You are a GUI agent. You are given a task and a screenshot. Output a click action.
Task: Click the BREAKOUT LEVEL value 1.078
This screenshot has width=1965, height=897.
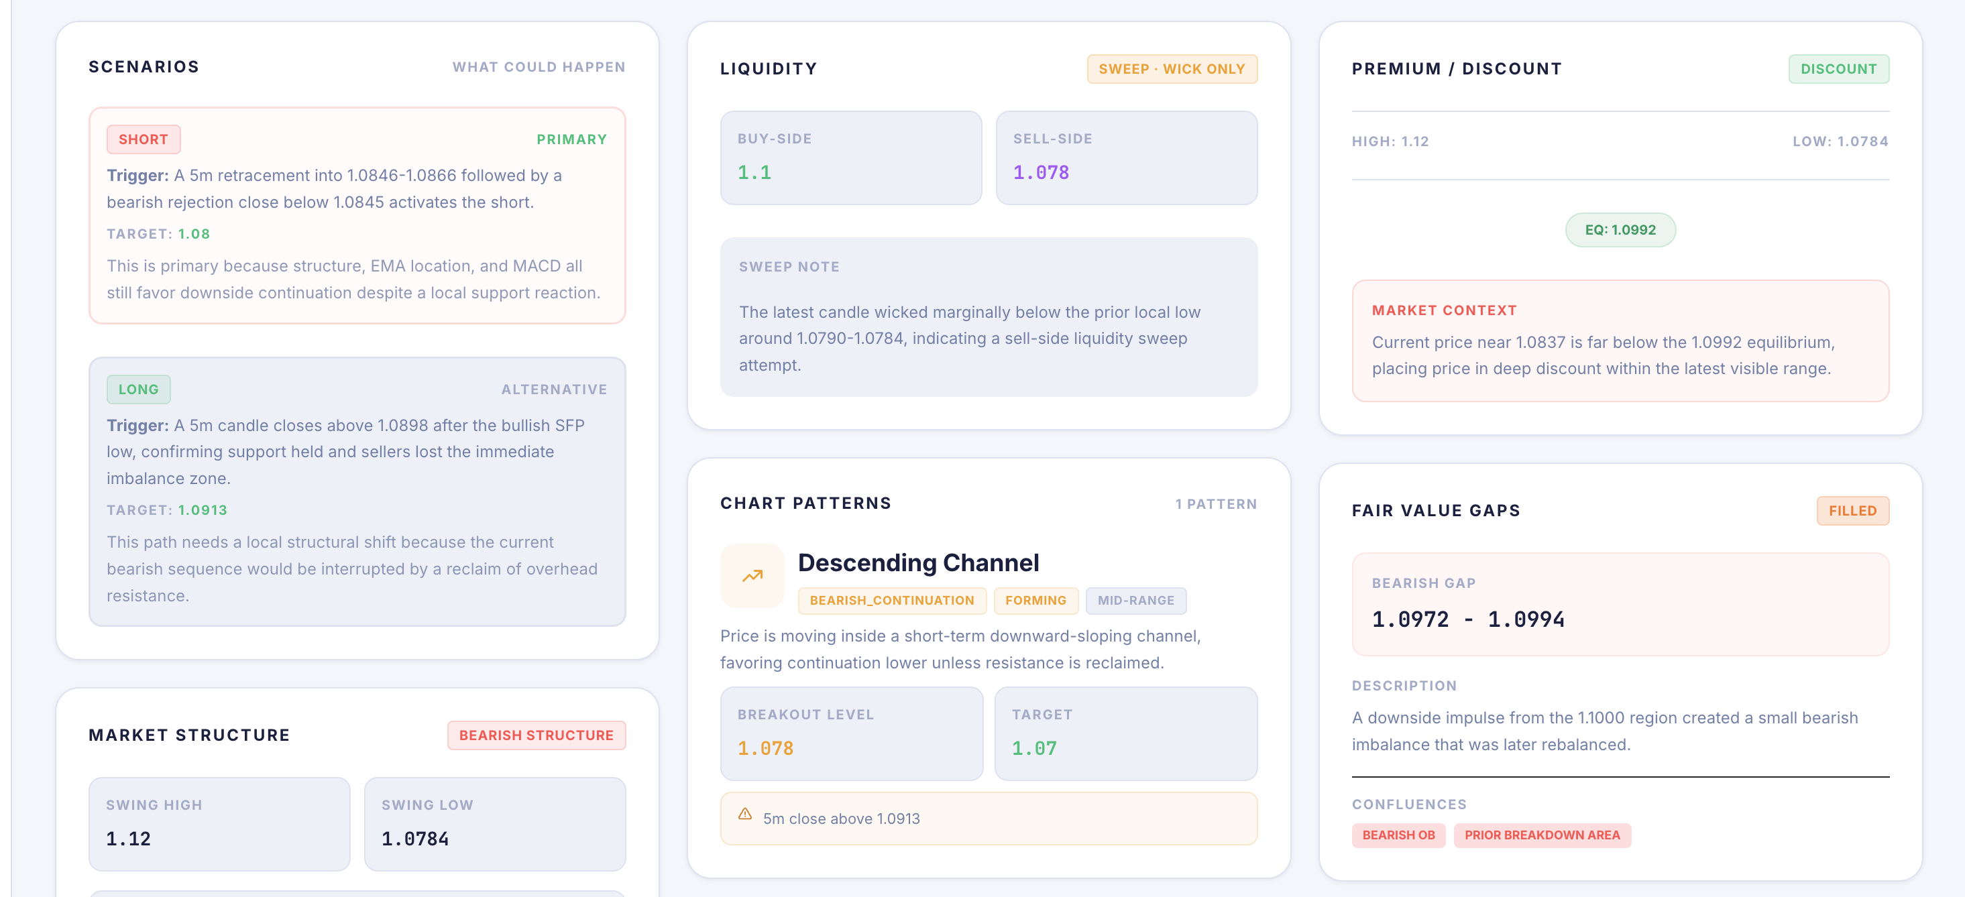[x=765, y=748]
